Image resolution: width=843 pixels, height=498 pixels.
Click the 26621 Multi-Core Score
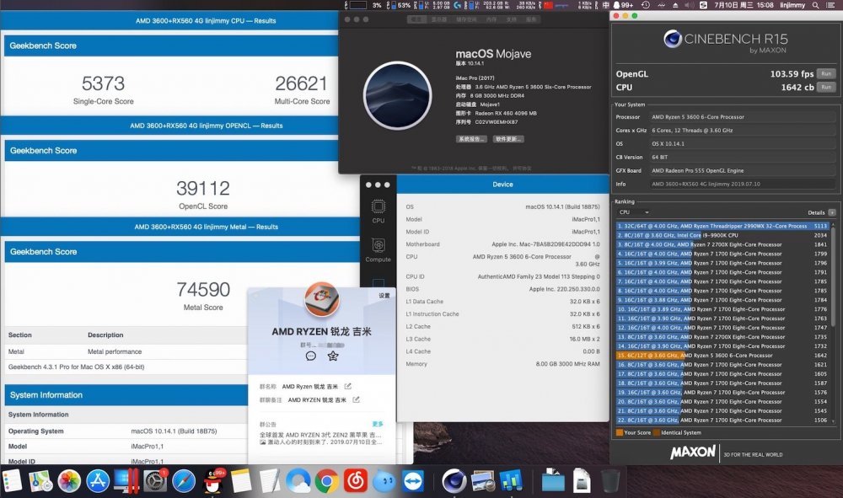(301, 83)
